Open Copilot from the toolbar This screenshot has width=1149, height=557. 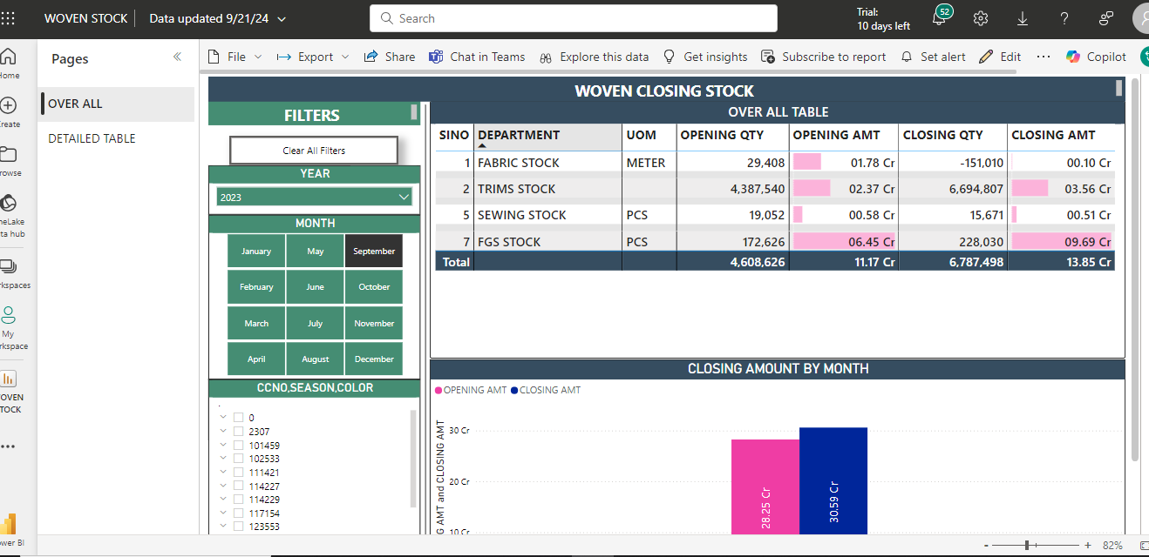[x=1096, y=57]
